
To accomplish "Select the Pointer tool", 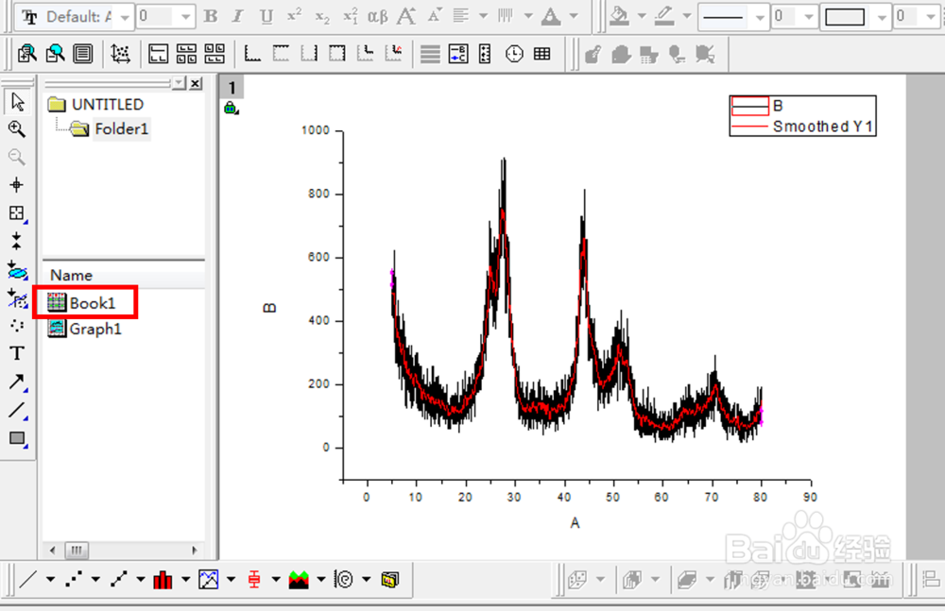I will pos(17,101).
